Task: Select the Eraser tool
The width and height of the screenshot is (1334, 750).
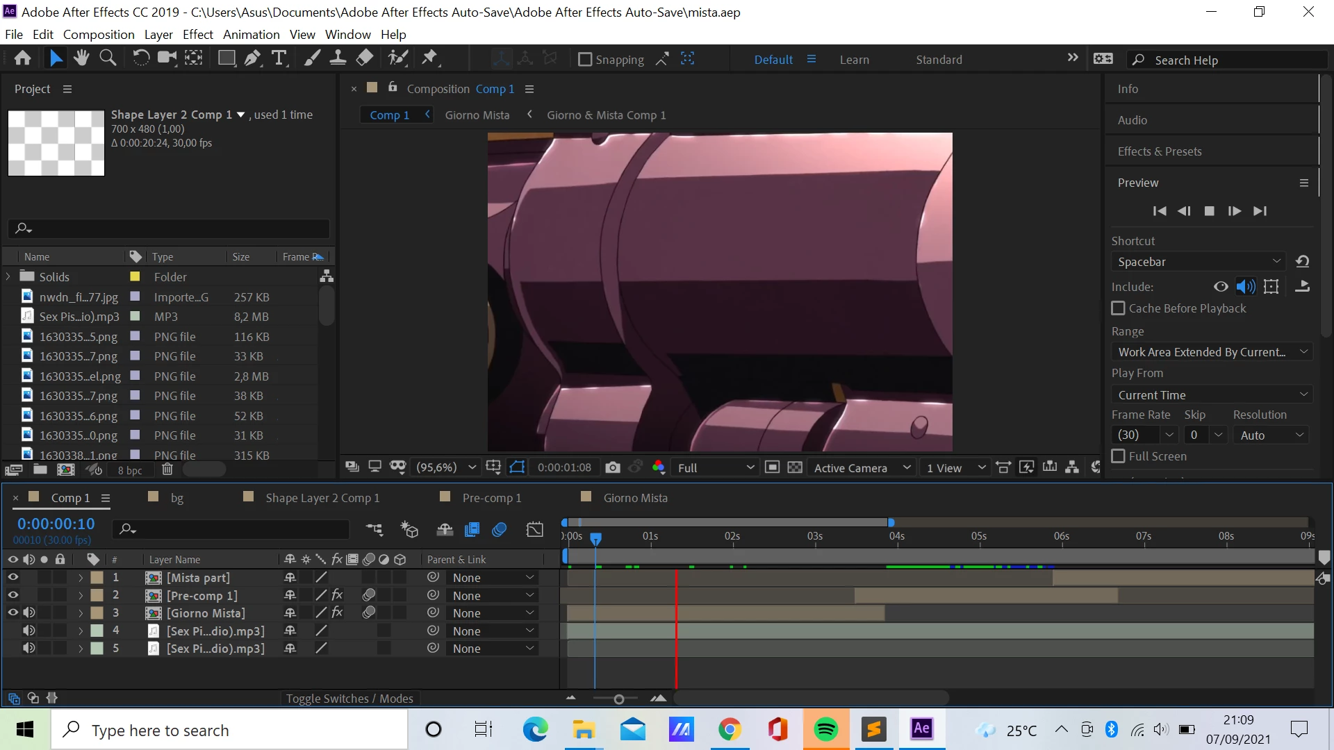Action: click(x=365, y=58)
